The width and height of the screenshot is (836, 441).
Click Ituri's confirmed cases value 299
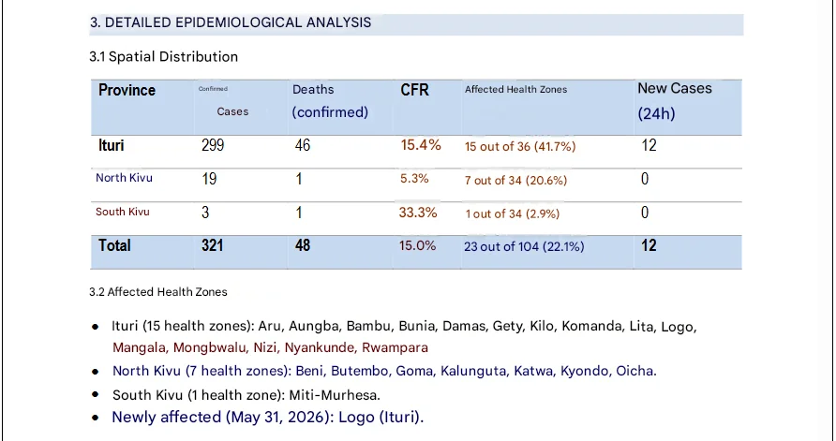click(213, 145)
